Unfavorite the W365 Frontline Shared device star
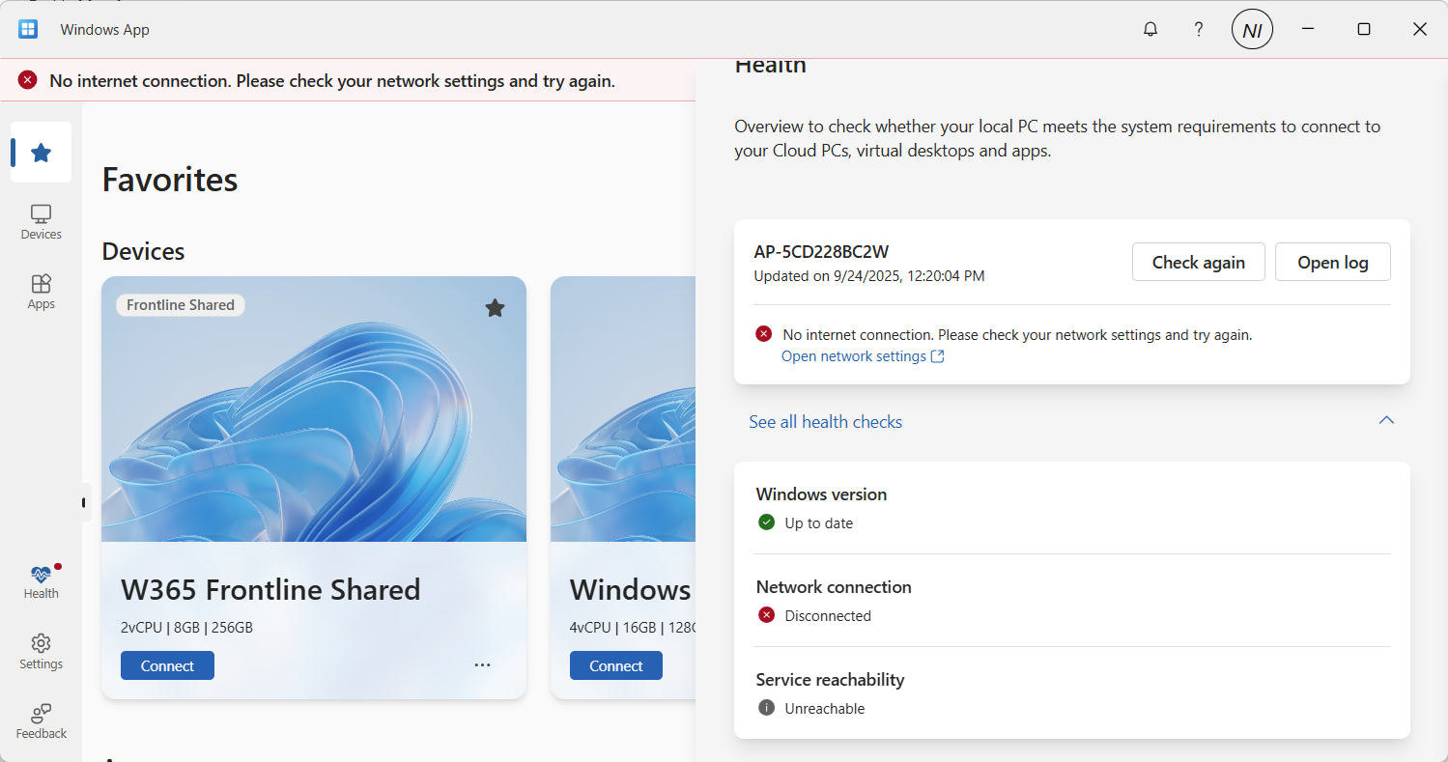Screen dimensions: 1448x762 tap(495, 307)
